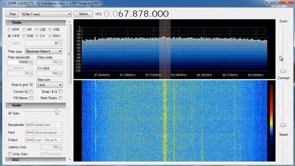Select the AM demodulation mode
Screen dimensions: 295x166
point(24,30)
